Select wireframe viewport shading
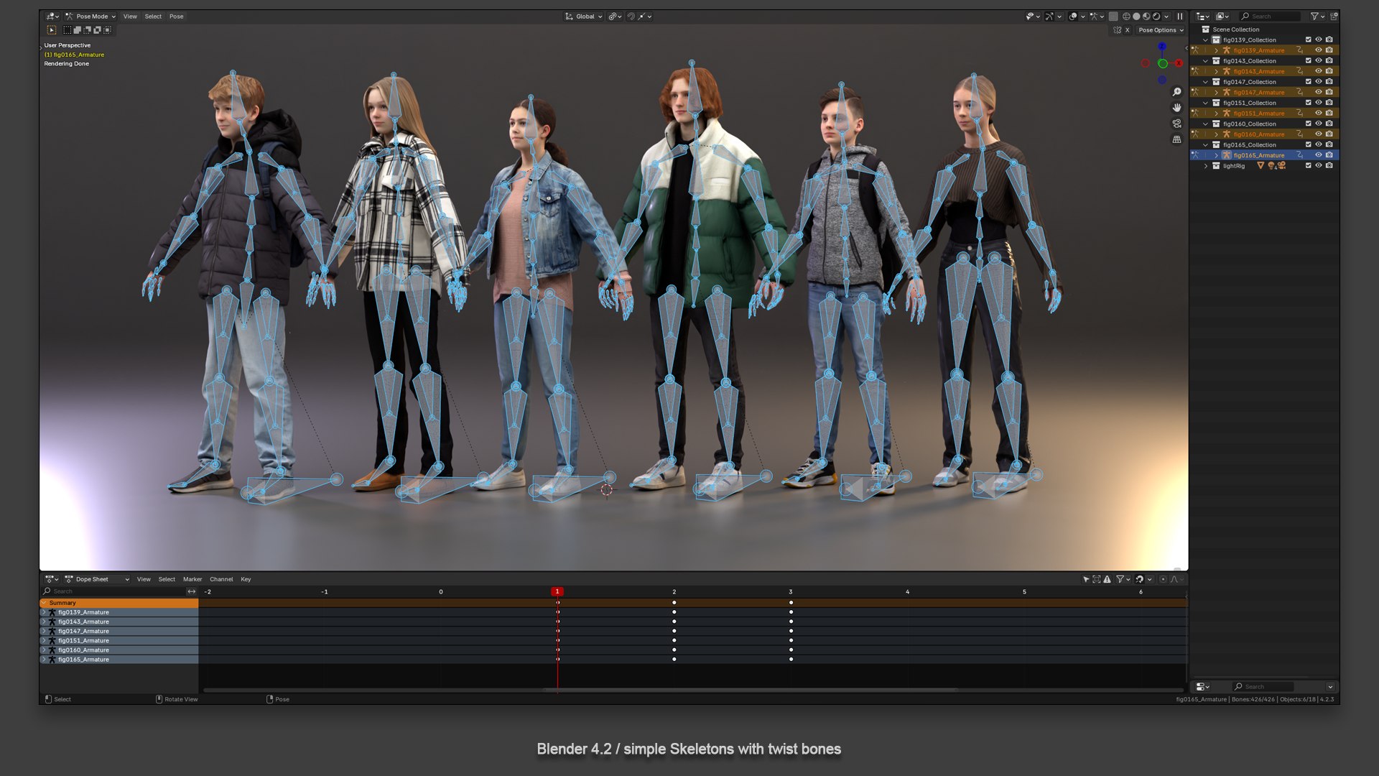 (1126, 17)
